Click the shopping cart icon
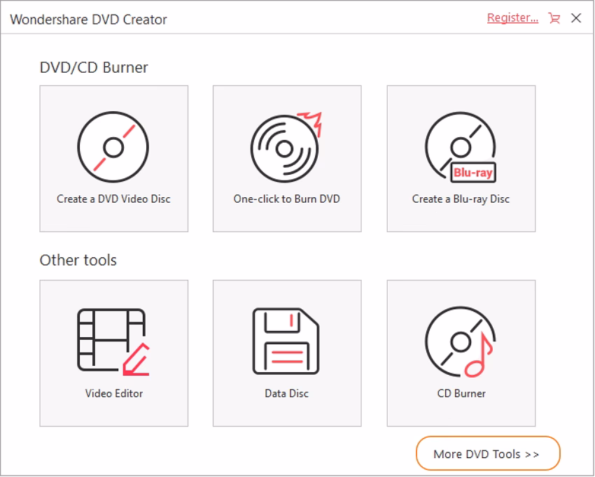The image size is (595, 477). 554,17
